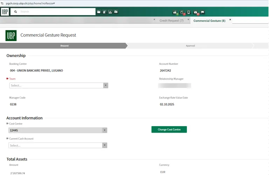The height and width of the screenshot is (175, 269).
Task: Open the briefcase icon with green badge
Action: tap(175, 12)
